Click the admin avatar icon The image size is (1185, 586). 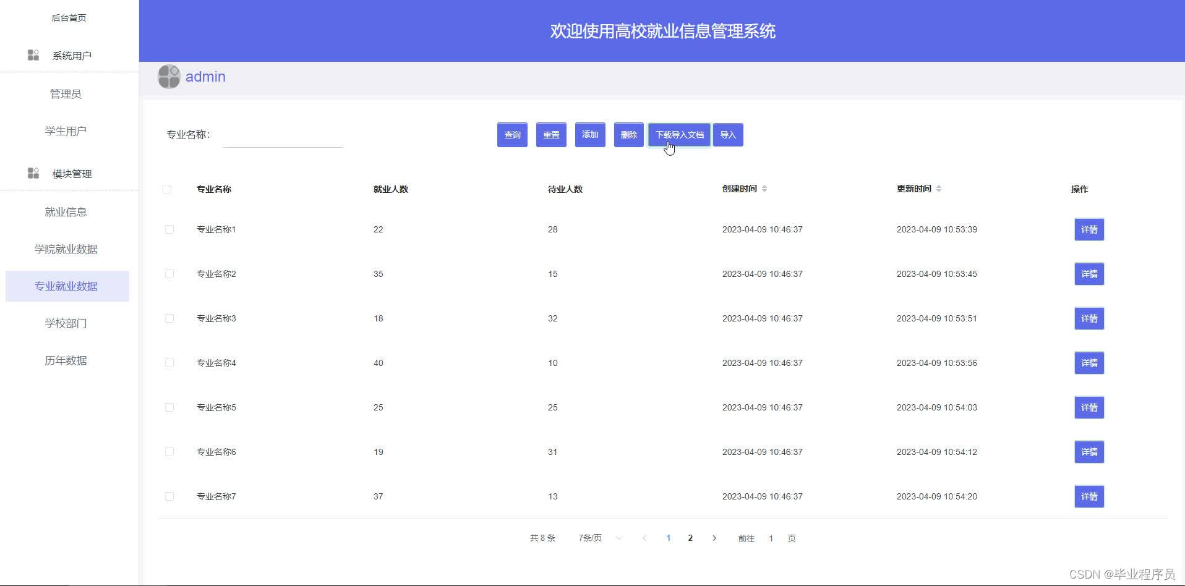(169, 77)
